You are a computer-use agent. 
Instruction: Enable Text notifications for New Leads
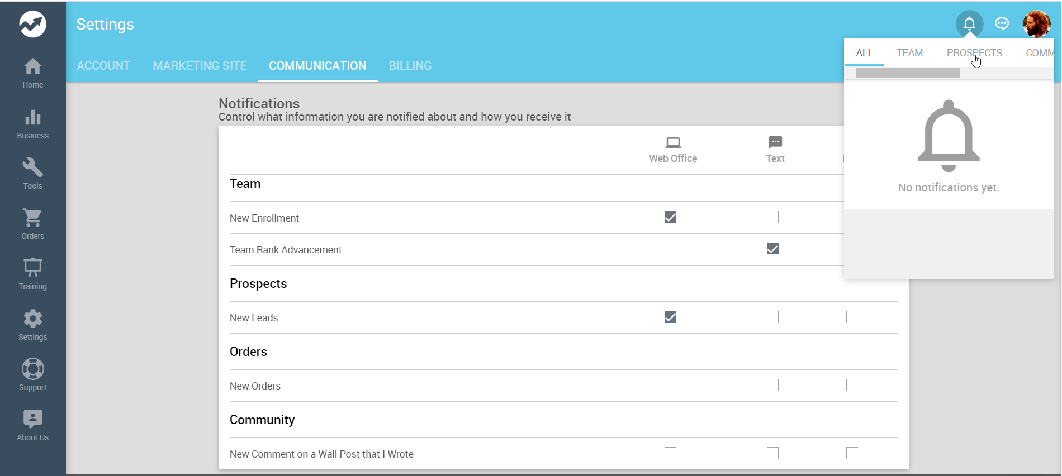[x=772, y=317]
